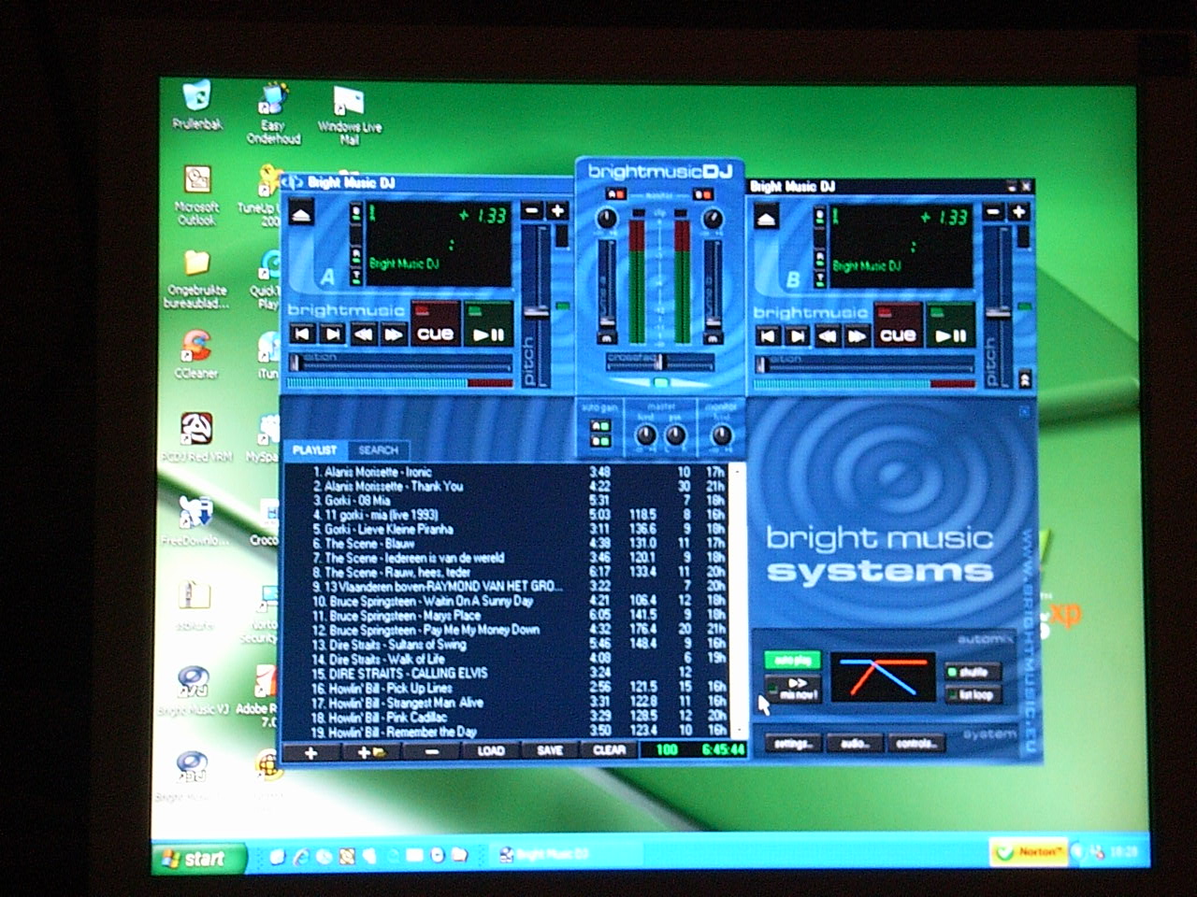Image resolution: width=1197 pixels, height=897 pixels.
Task: Click the automix crossfade curve display
Action: coord(883,677)
